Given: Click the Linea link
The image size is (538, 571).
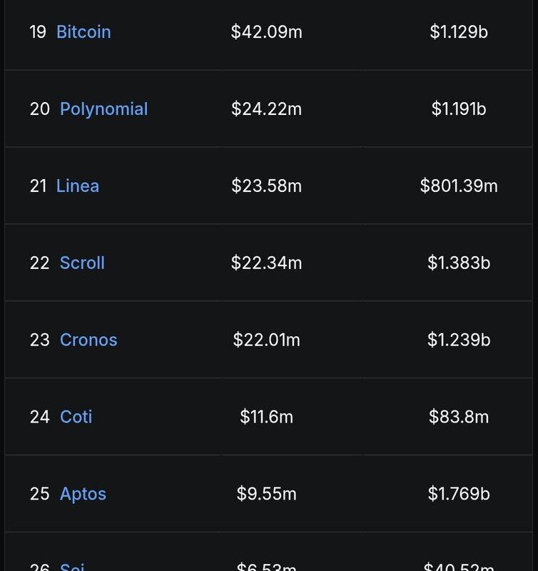Looking at the screenshot, I should (x=78, y=186).
